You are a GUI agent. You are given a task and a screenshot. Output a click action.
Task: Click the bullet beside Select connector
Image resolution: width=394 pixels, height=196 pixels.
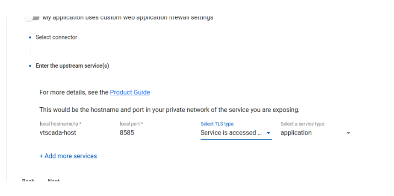(30, 38)
